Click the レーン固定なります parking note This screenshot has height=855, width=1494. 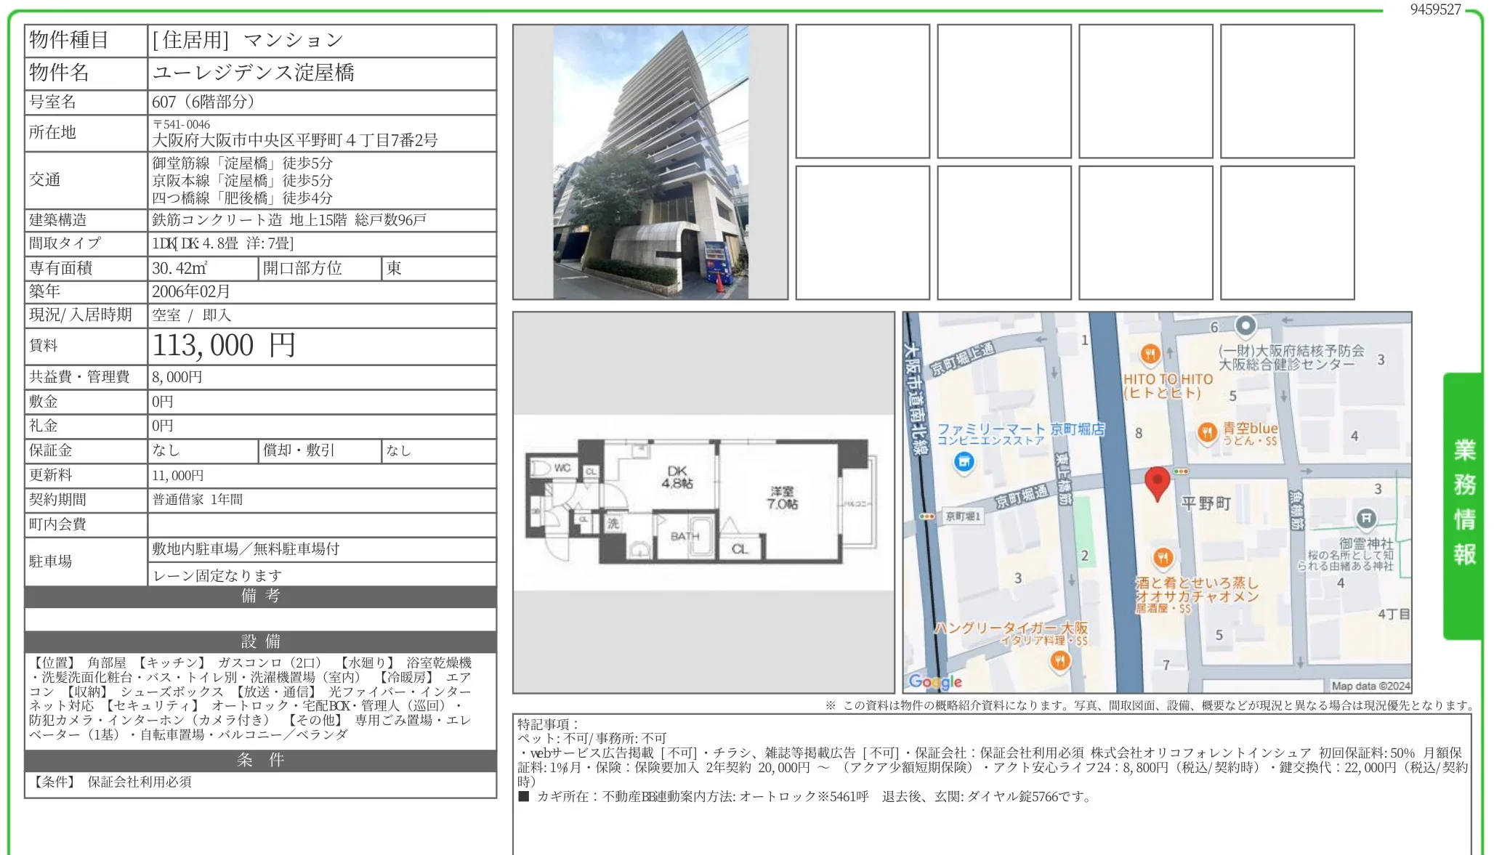(217, 575)
